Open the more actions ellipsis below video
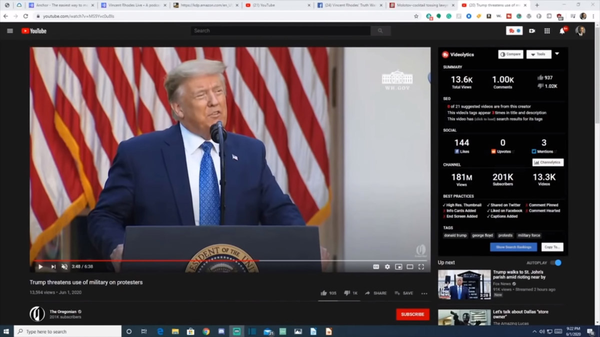Screen dimensions: 600x337 [x=424, y=294]
